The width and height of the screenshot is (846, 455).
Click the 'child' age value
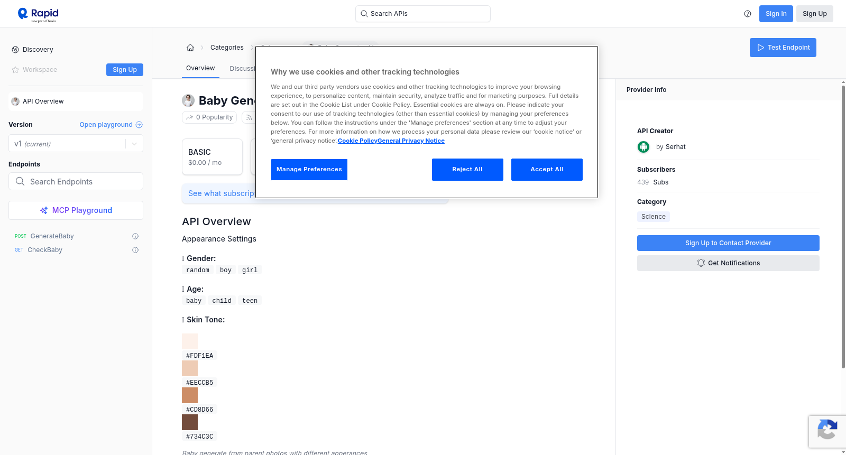coord(222,301)
